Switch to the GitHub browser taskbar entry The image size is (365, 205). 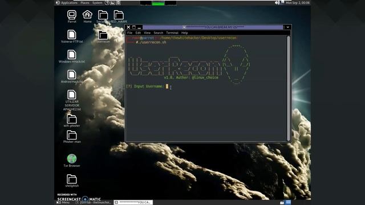click(94, 203)
